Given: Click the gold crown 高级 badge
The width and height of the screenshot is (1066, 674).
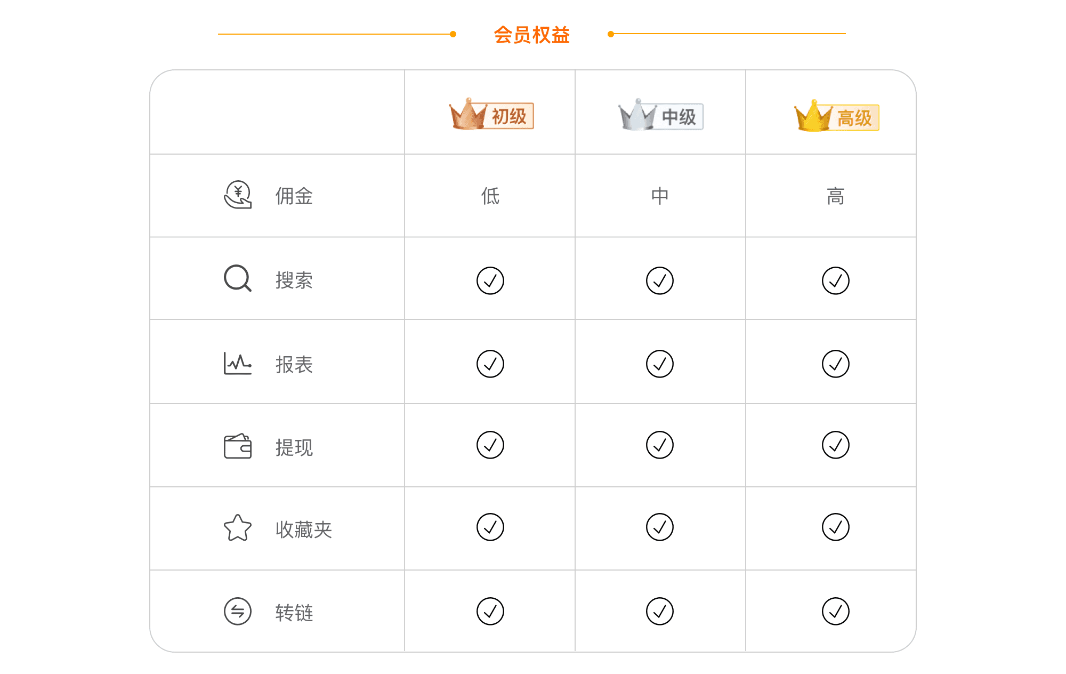Looking at the screenshot, I should click(836, 117).
